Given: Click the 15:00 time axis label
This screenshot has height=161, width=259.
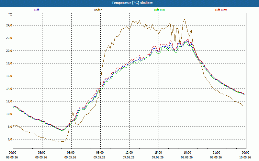Looking at the screenshot, I should tap(159, 153).
